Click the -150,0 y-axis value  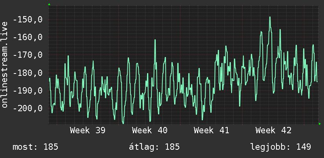28,20
